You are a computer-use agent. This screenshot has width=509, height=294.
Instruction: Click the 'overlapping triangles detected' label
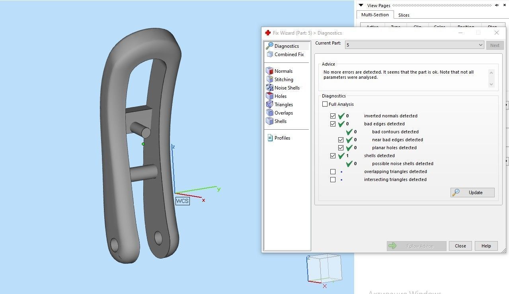point(396,171)
